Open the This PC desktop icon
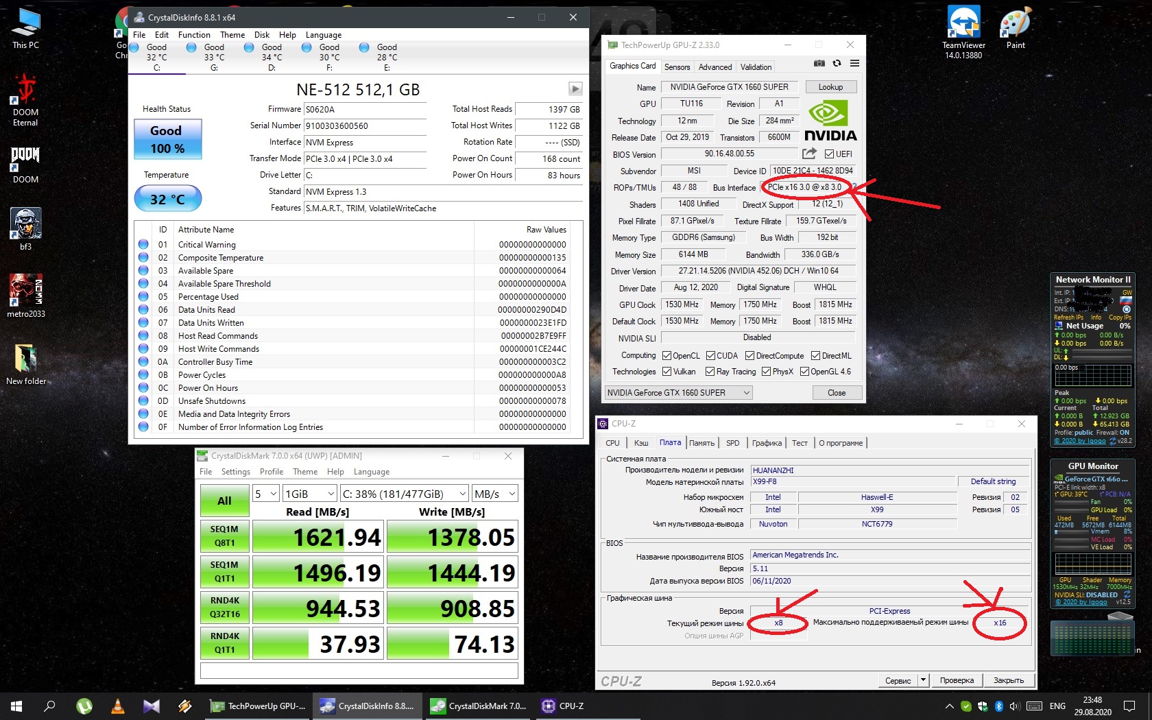1152x720 pixels. tap(25, 29)
